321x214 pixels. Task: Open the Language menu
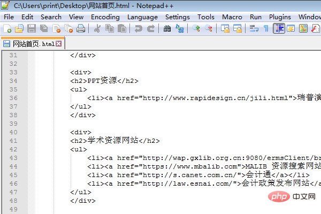coord(142,17)
